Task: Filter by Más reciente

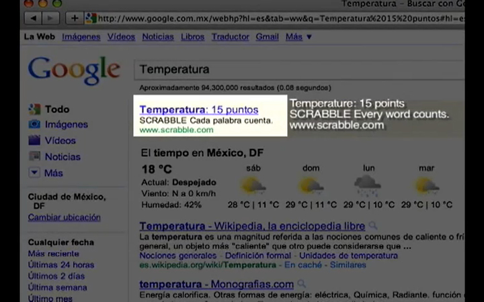Action: 53,254
